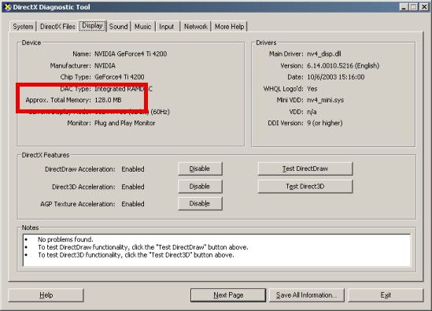Click the DirectX icon in title bar
432x311 pixels.
(x=7, y=7)
